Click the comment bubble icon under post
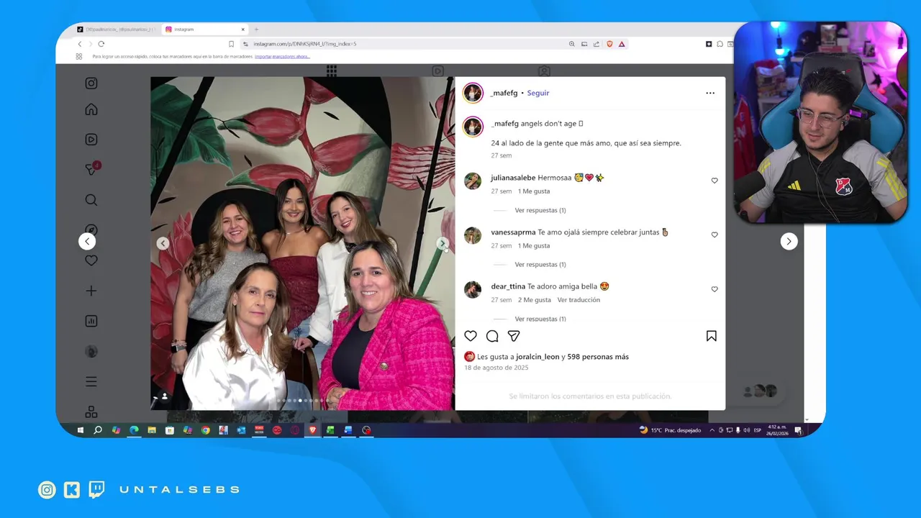Image resolution: width=921 pixels, height=518 pixels. (x=492, y=336)
